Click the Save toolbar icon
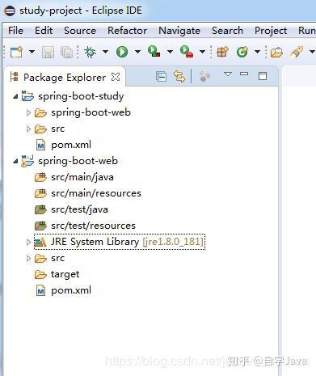Screen dimensions: 316x376 [x=48, y=52]
